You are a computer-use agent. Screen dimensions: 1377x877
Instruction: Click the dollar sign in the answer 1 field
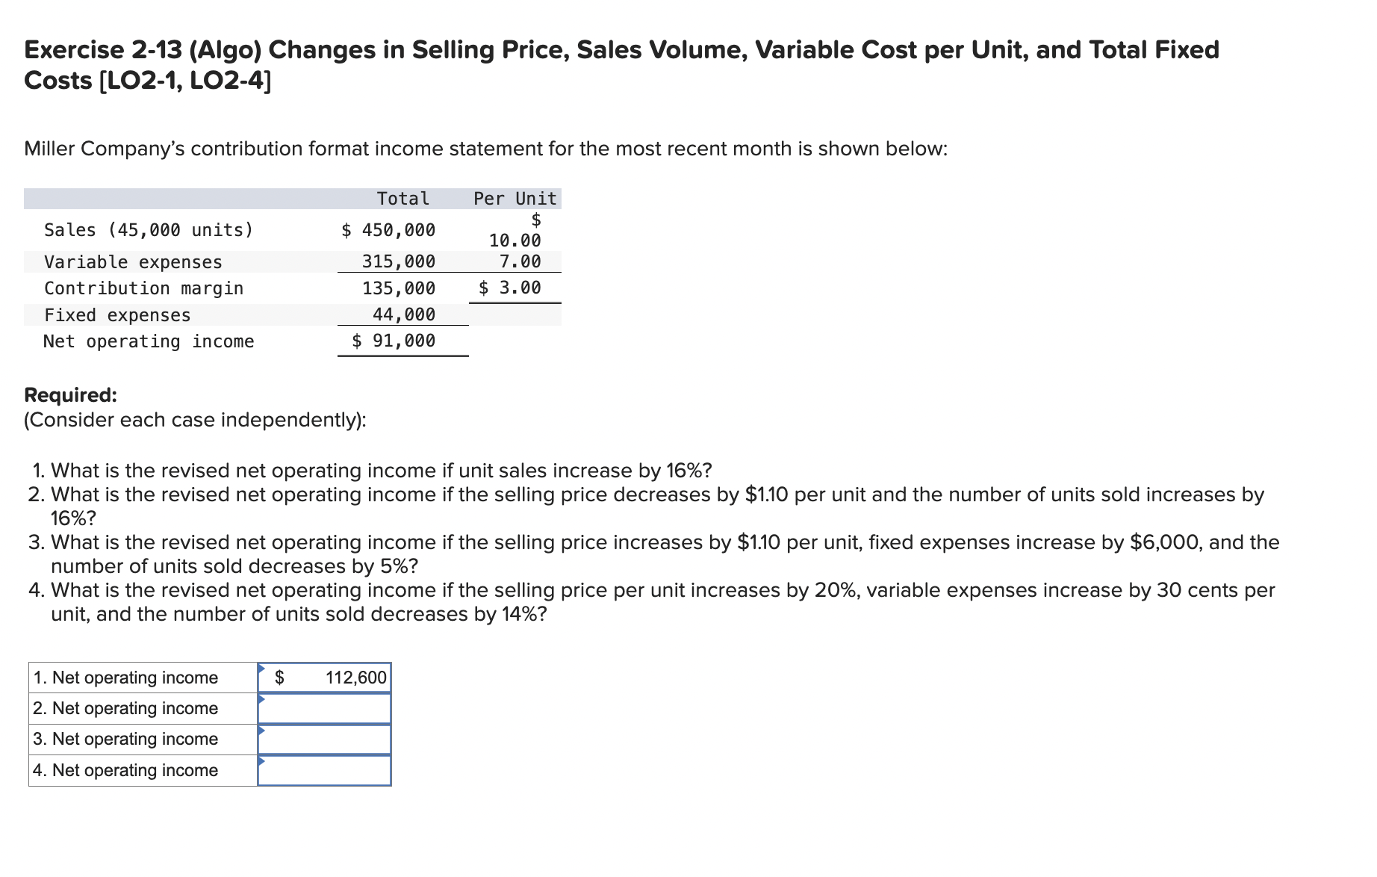tap(281, 678)
